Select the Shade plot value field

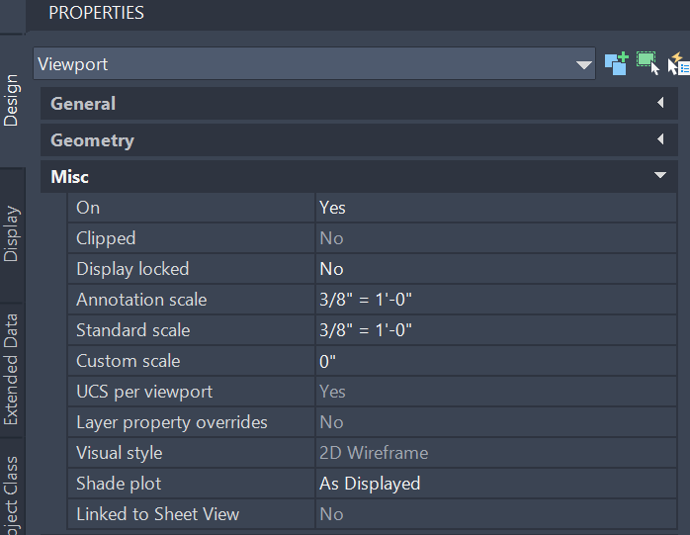tap(494, 484)
